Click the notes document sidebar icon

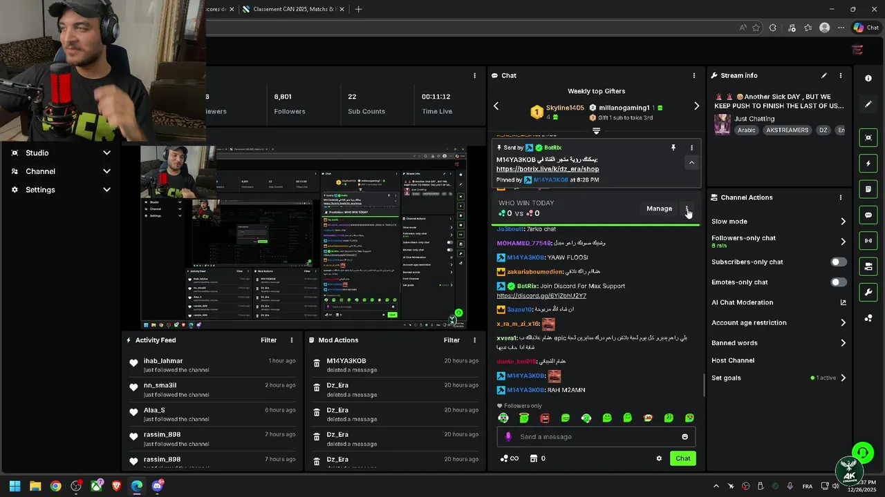point(868,189)
